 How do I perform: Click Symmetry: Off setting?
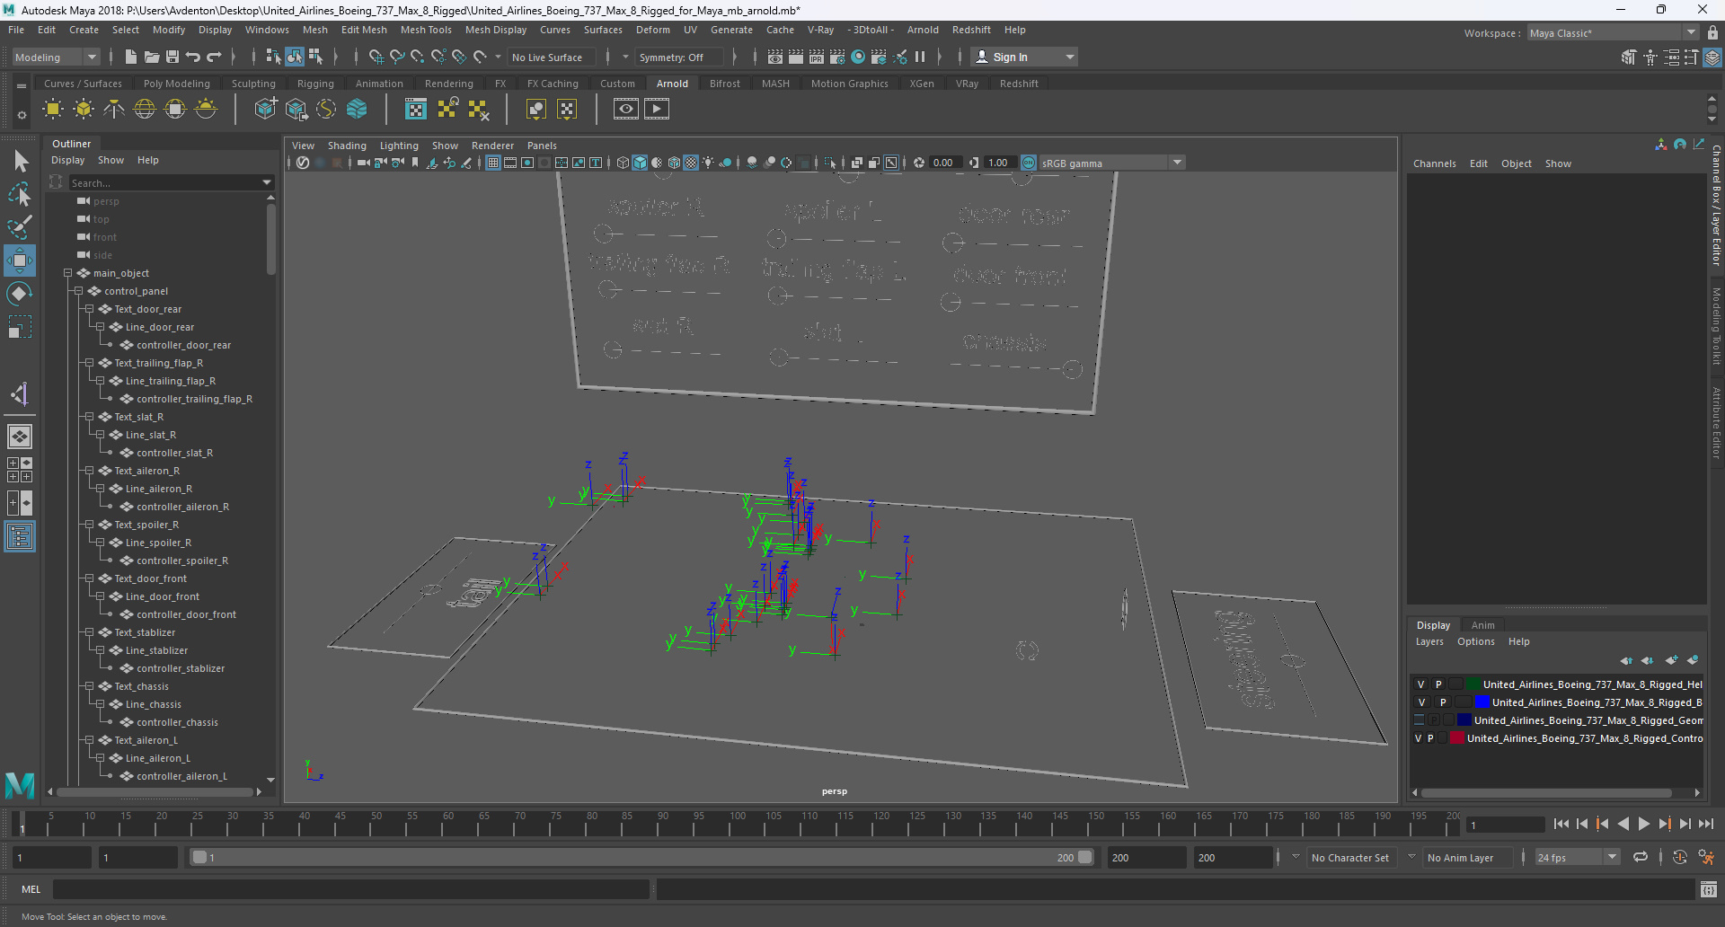coord(677,57)
